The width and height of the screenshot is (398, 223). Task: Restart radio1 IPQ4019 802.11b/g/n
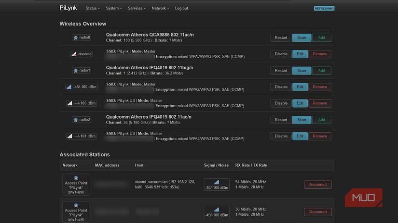point(281,71)
